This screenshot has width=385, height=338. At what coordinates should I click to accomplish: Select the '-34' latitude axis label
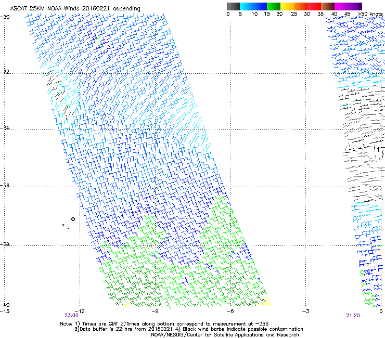click(x=5, y=128)
